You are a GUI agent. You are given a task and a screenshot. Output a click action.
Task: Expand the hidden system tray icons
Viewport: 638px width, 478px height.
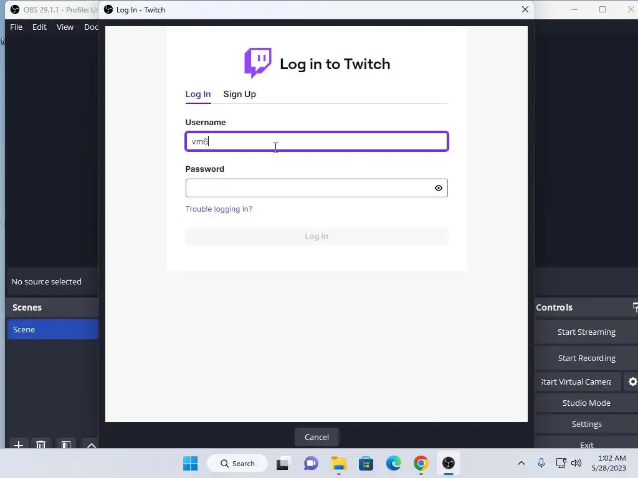521,463
